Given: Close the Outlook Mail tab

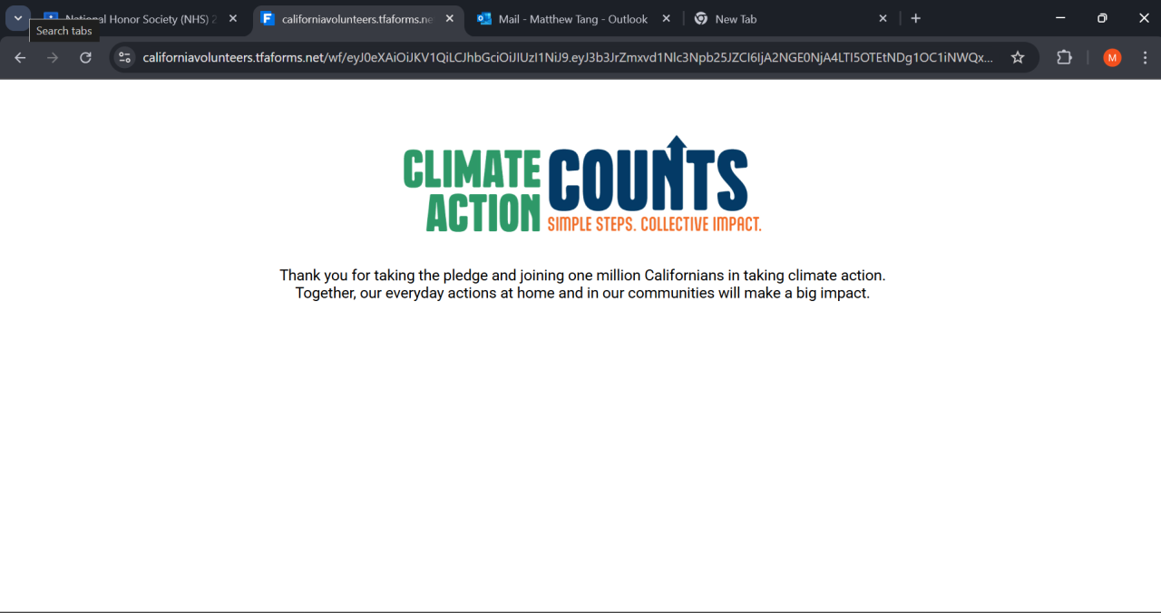Looking at the screenshot, I should point(666,18).
